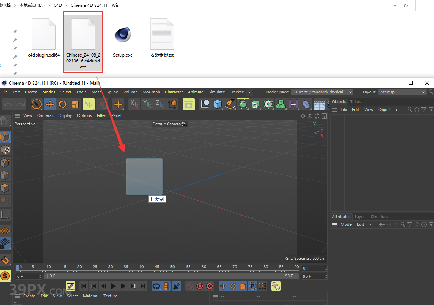Click the MoGraph Cloner icon
Screen dimensions: 434x305
coord(281,104)
